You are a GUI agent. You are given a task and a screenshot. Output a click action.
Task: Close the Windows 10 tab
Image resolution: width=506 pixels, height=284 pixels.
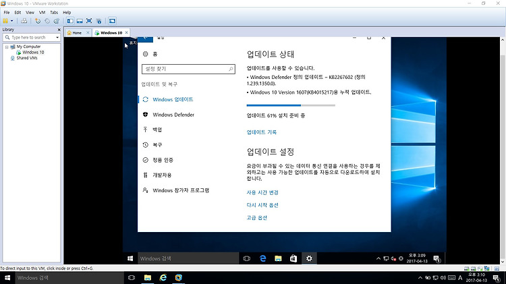point(127,32)
